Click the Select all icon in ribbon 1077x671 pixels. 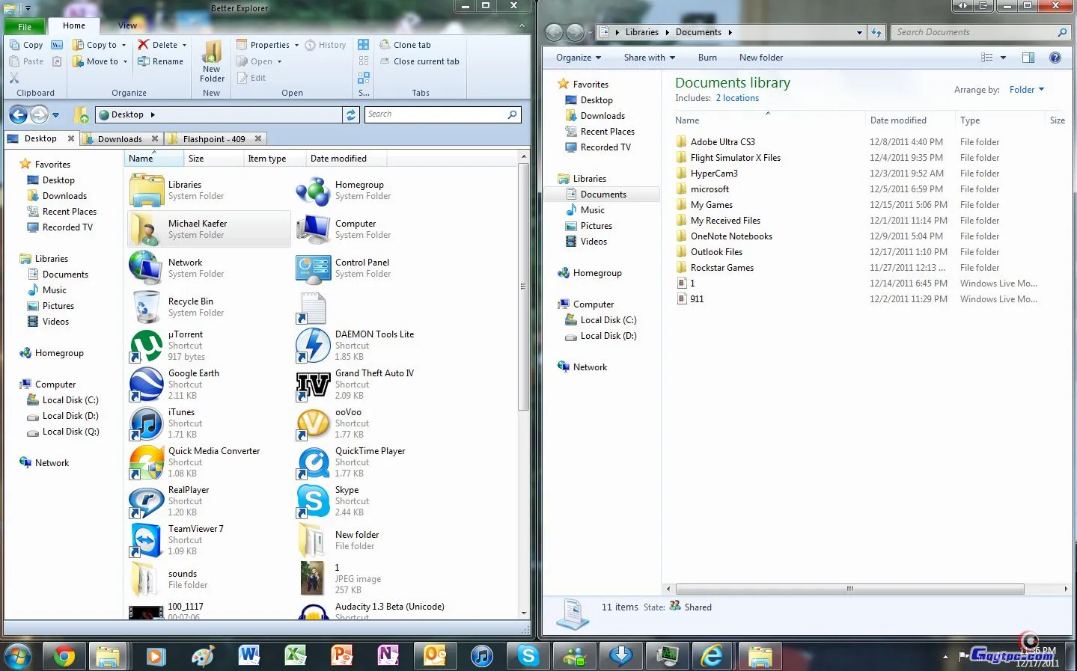pos(364,45)
